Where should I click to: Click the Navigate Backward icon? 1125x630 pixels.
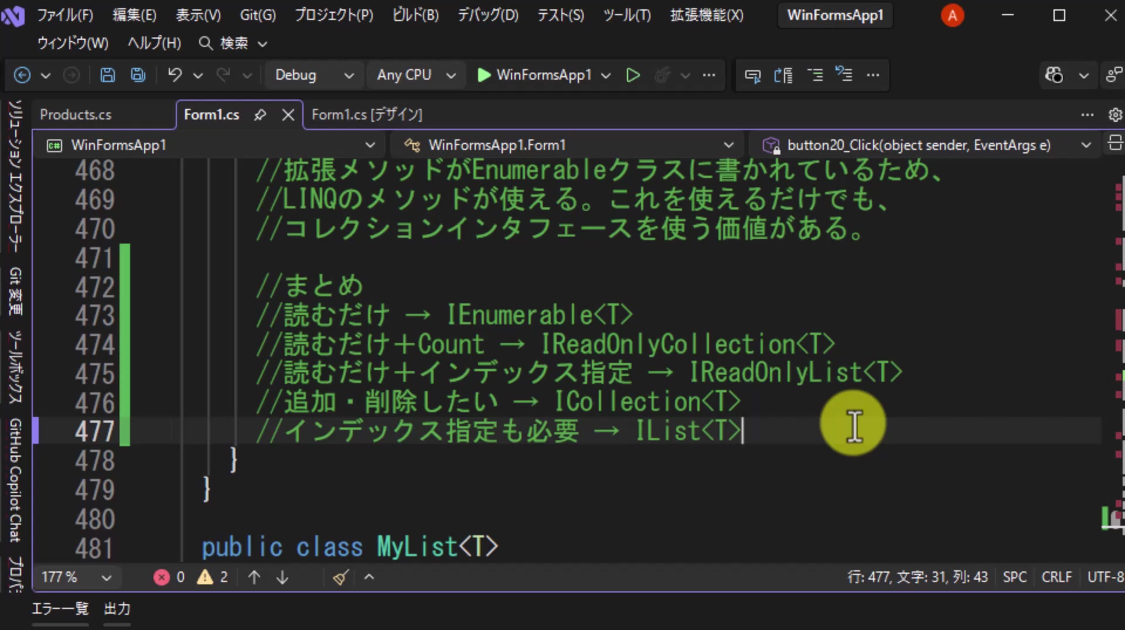[x=22, y=75]
